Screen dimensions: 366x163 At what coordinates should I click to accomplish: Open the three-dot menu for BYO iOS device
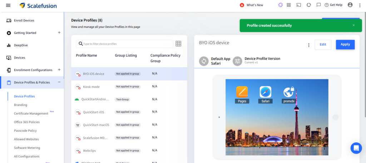tap(309, 45)
